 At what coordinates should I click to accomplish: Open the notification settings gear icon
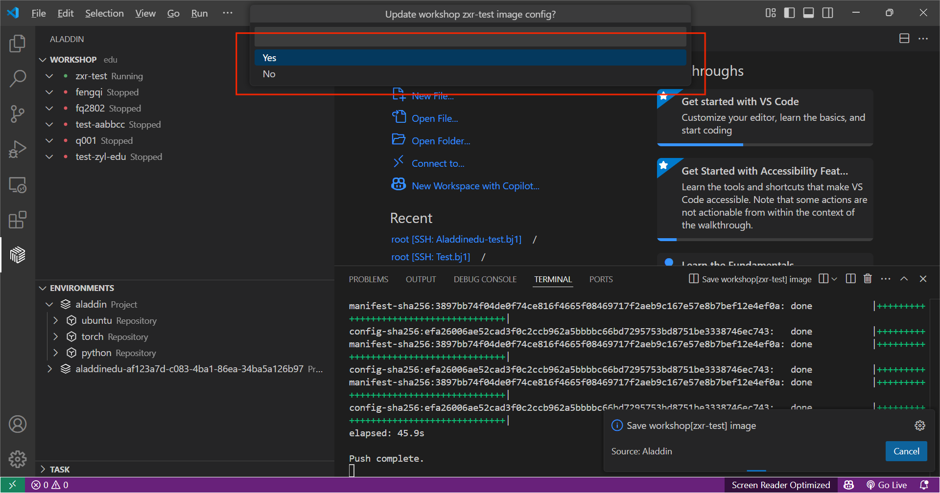(920, 426)
